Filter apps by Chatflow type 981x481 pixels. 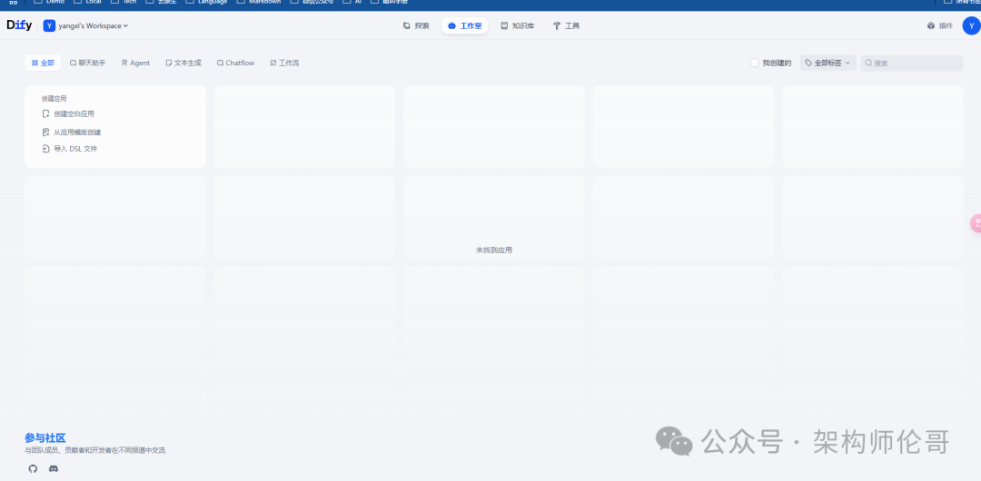pyautogui.click(x=236, y=63)
